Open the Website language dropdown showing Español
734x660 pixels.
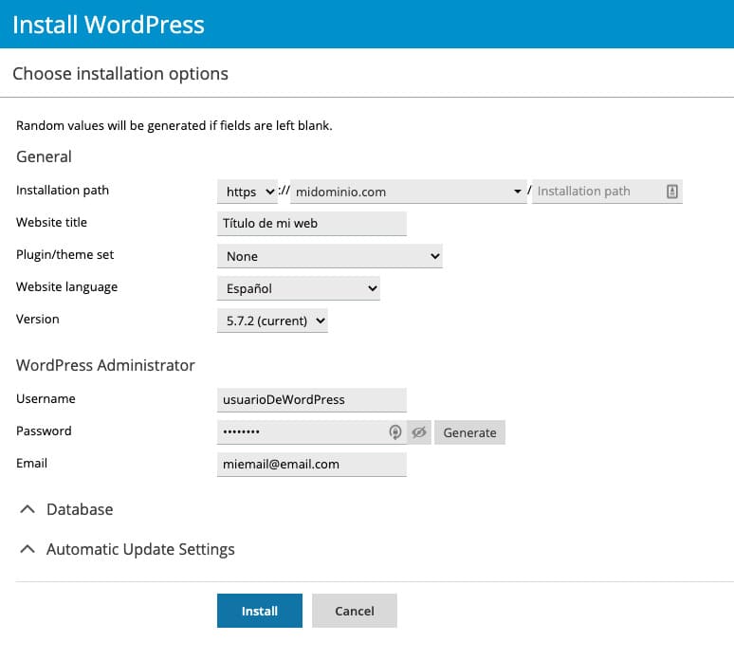coord(298,288)
